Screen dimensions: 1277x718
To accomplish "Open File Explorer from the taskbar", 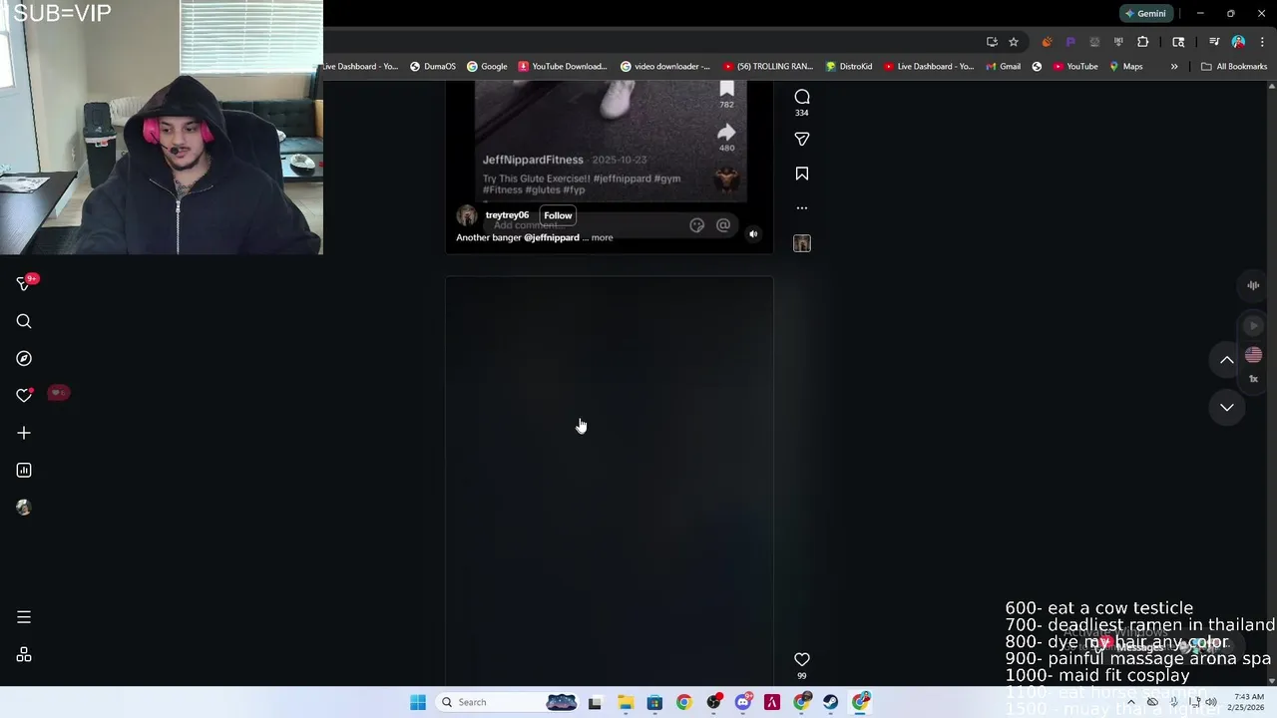I will click(x=626, y=702).
